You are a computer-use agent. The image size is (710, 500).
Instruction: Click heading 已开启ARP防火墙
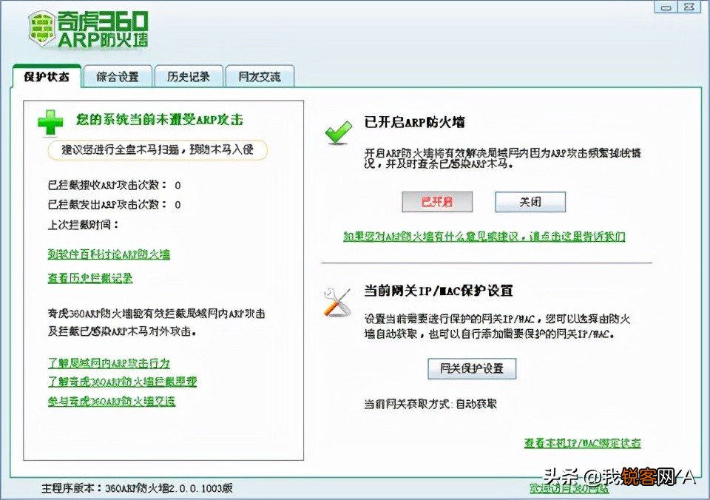(x=414, y=122)
